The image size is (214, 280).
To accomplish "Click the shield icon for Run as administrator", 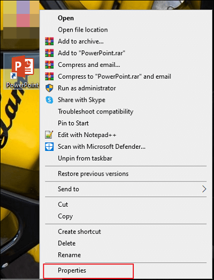I will point(49,88).
